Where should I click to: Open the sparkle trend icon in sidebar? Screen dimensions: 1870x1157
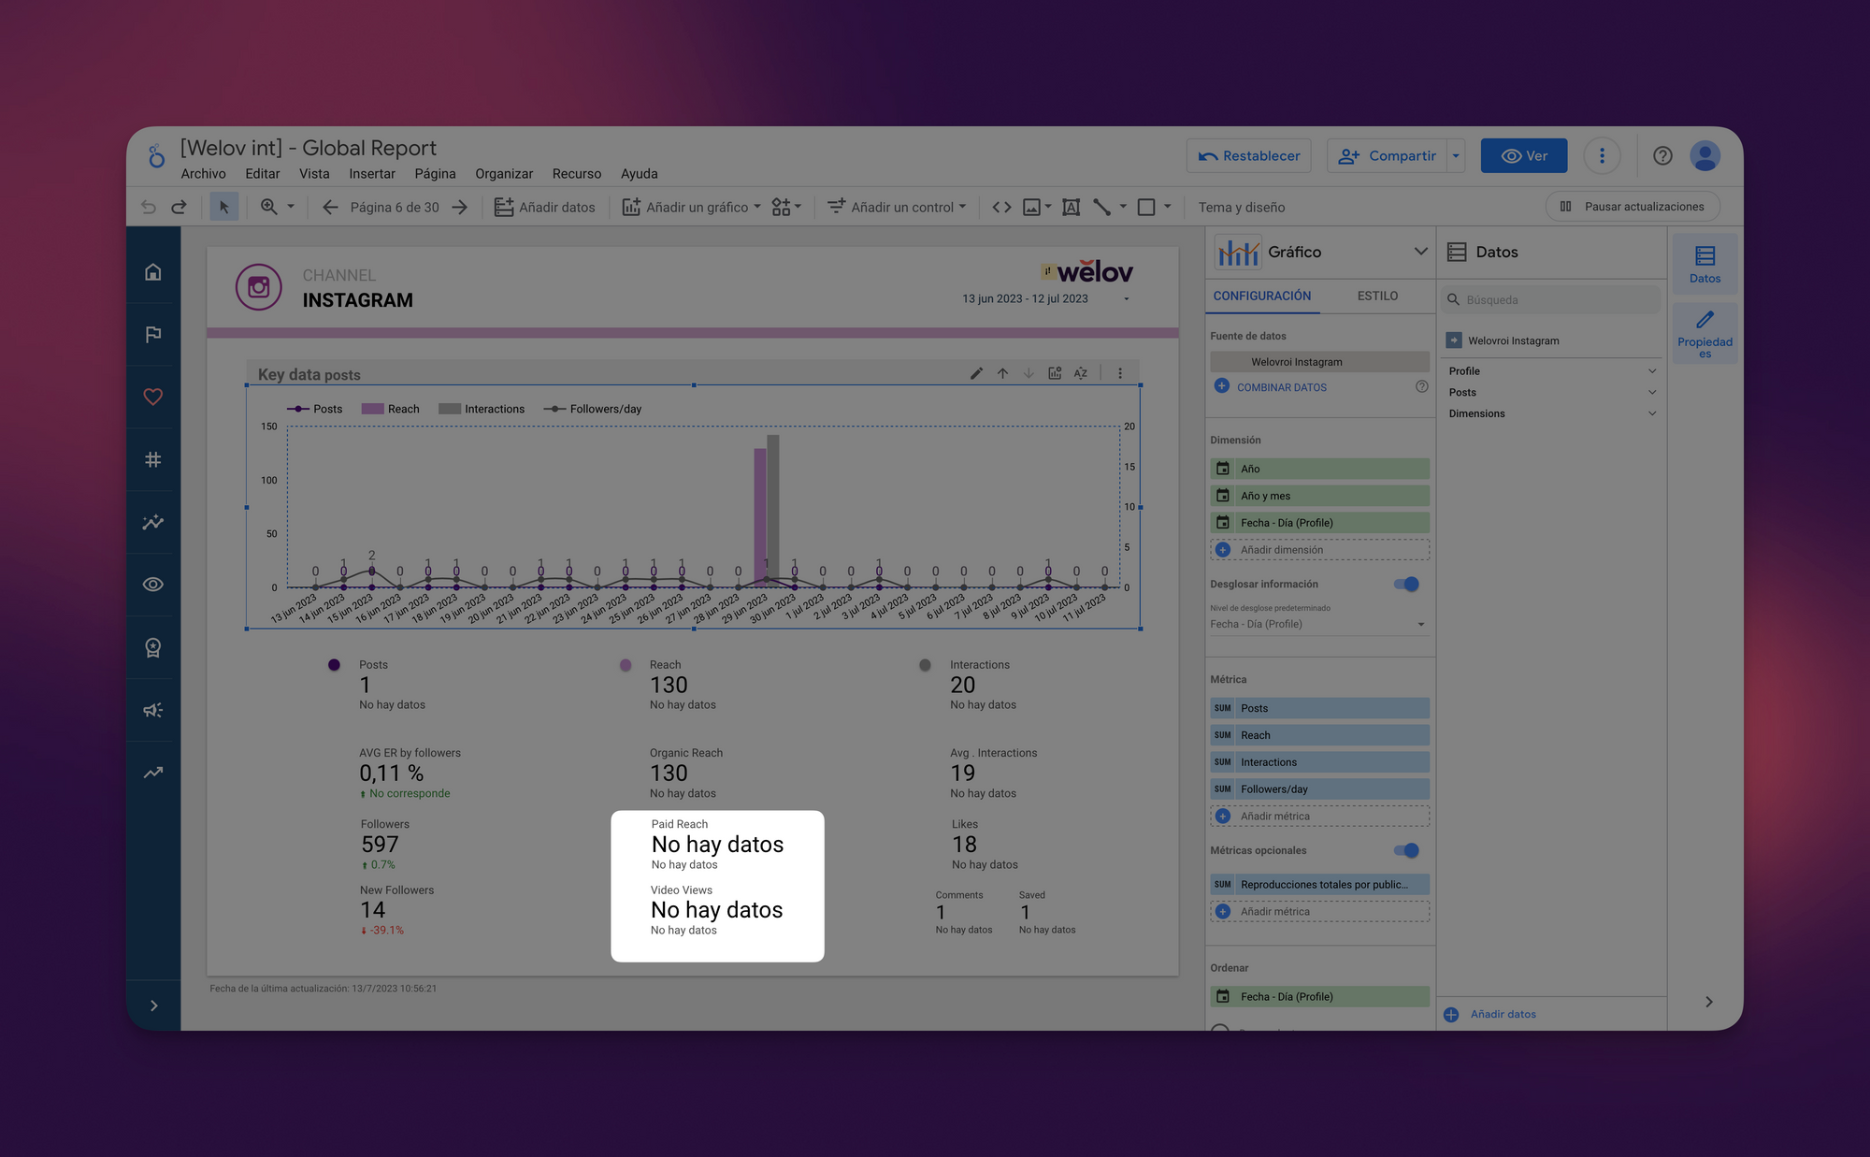pos(153,522)
